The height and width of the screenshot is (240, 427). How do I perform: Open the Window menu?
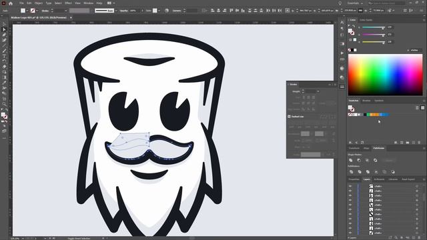click(x=88, y=3)
